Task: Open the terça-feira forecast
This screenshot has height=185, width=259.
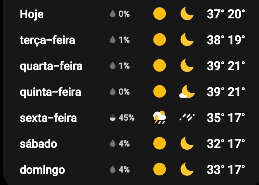Action: (x=47, y=40)
